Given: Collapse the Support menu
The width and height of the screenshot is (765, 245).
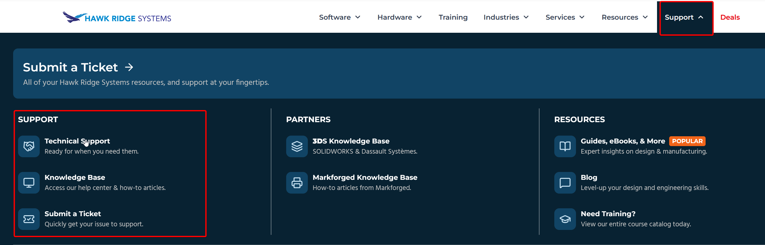Looking at the screenshot, I should (684, 17).
